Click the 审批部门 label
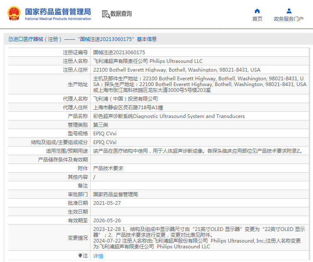The height and width of the screenshot is (262, 313). click(78, 194)
